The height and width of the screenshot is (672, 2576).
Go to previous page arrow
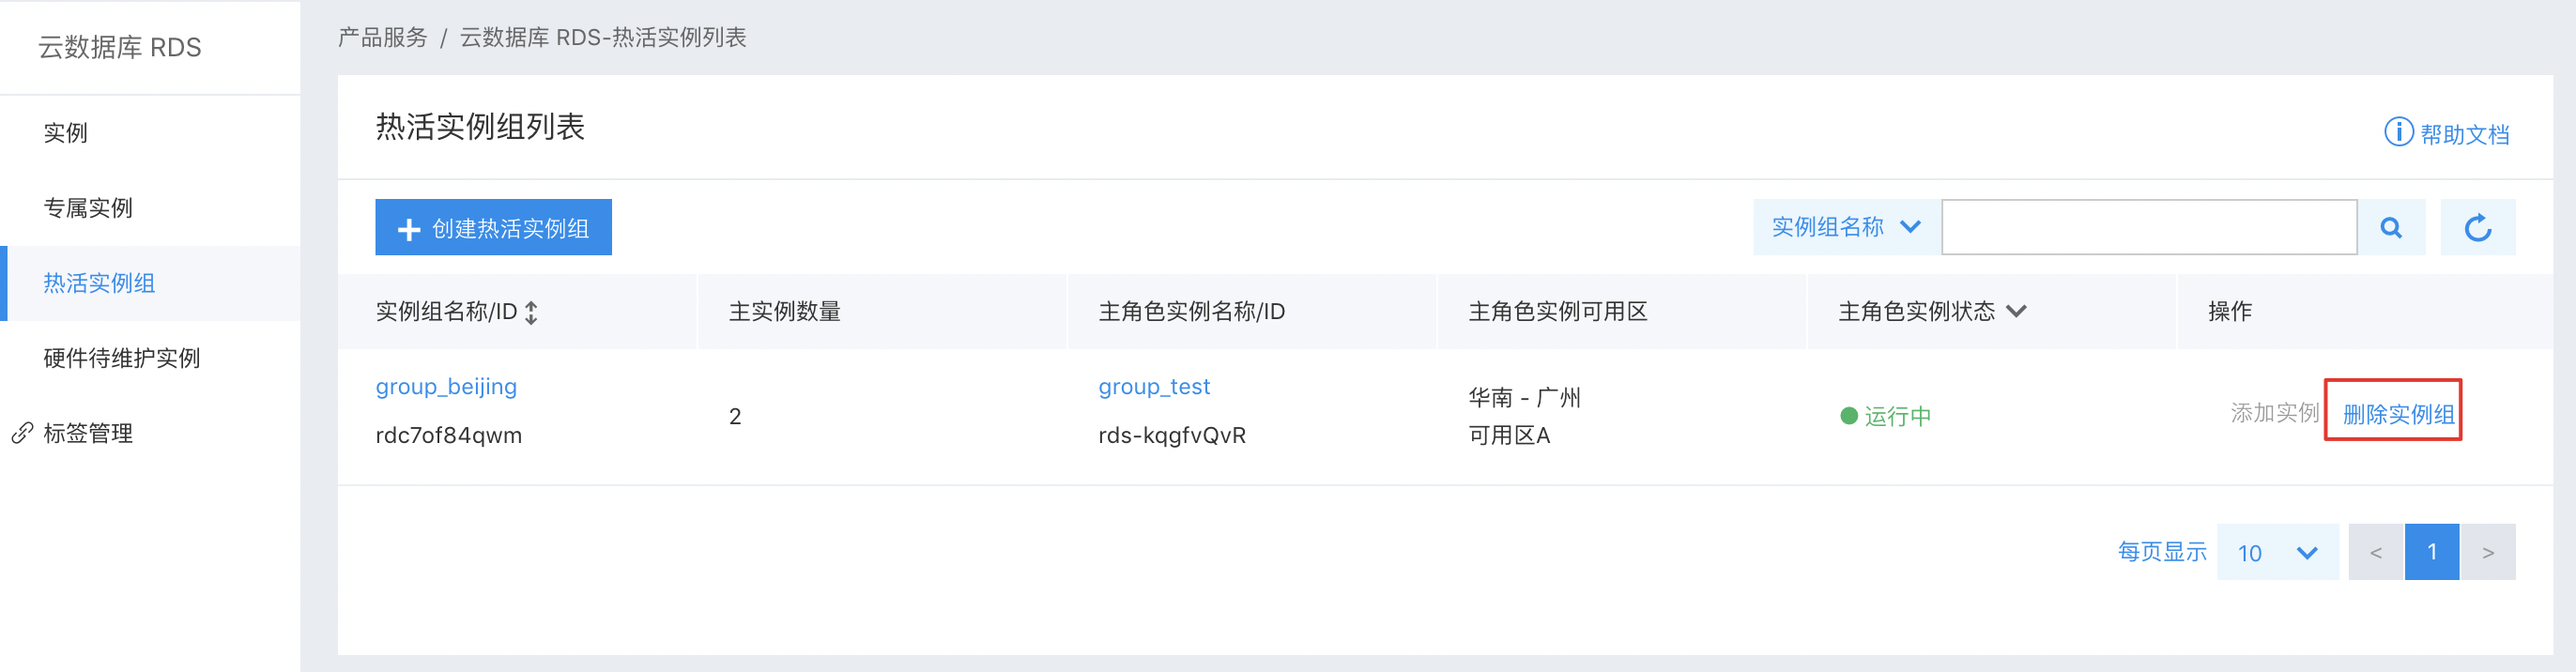(x=2376, y=552)
